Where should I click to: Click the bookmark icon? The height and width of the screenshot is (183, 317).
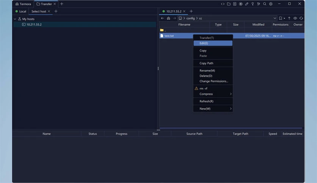tap(280, 18)
